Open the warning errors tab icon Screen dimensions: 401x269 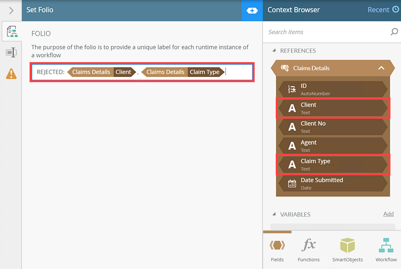(11, 74)
